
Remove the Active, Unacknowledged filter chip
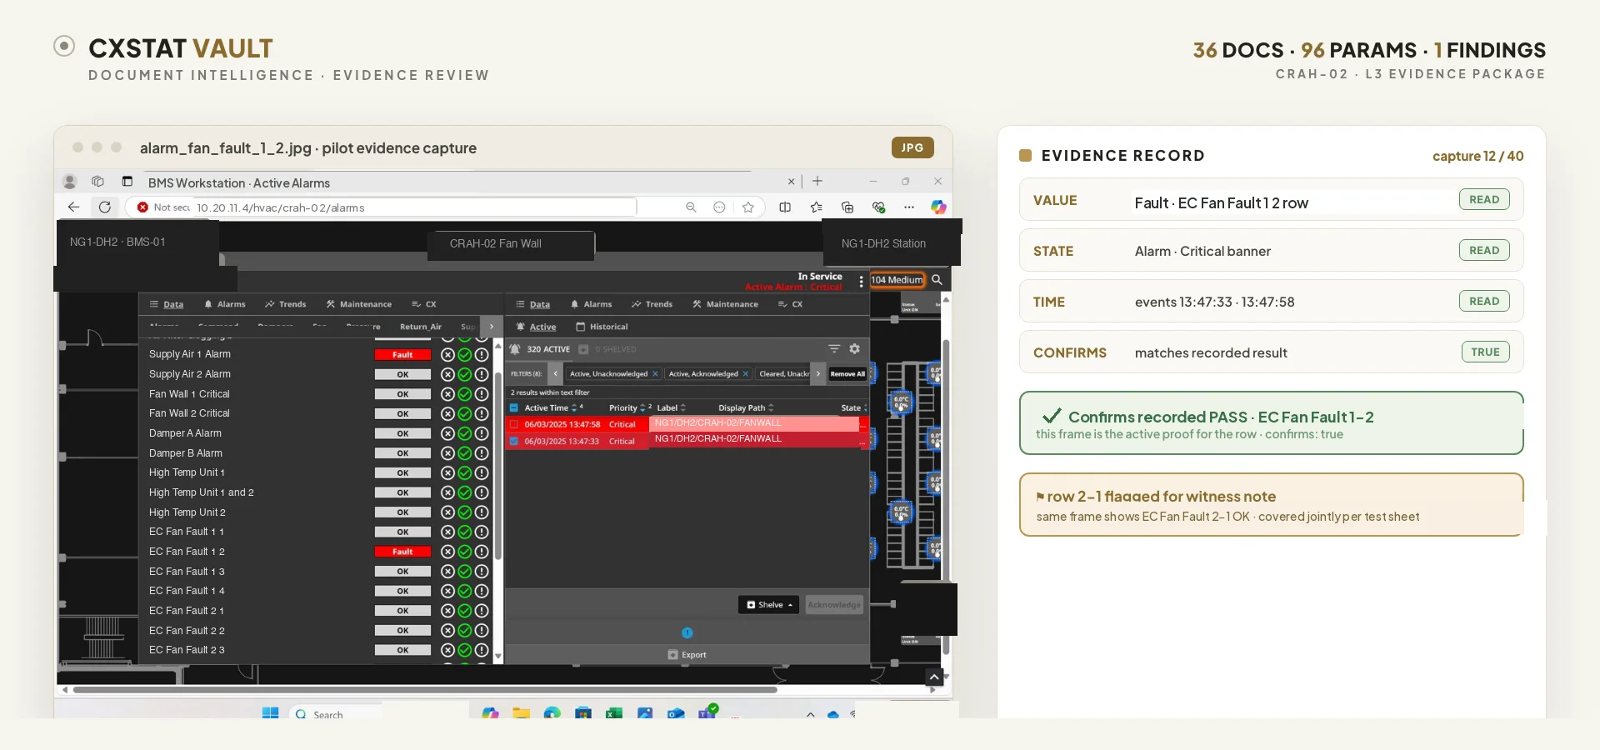click(655, 374)
